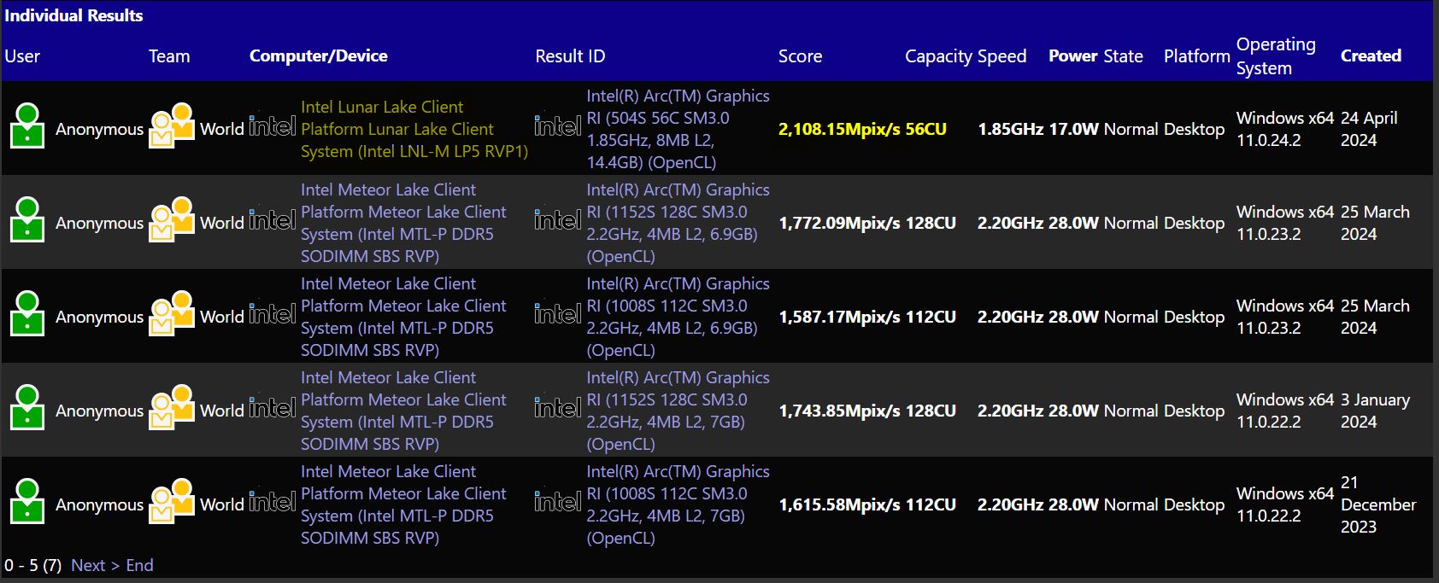
Task: Sort by the Score column header
Action: click(x=800, y=56)
